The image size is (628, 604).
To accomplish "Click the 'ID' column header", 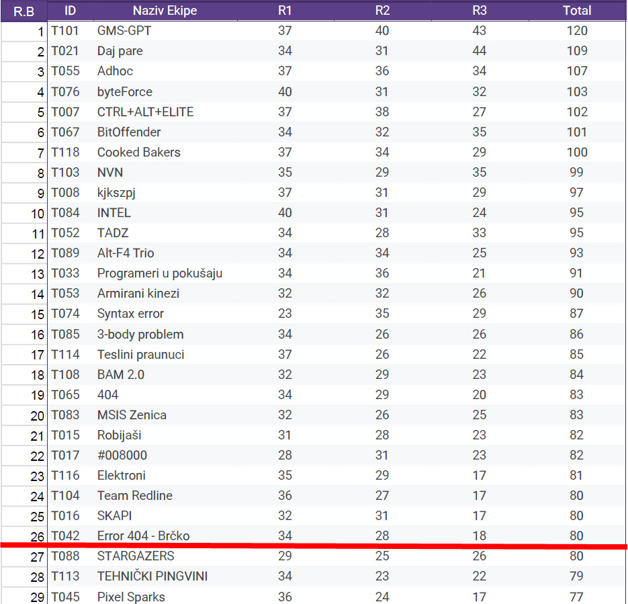I will [70, 11].
